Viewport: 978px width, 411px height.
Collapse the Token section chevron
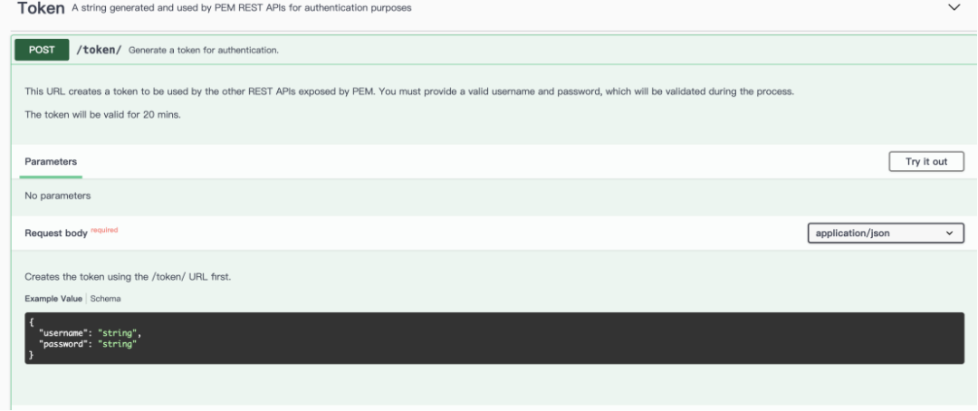pos(953,7)
